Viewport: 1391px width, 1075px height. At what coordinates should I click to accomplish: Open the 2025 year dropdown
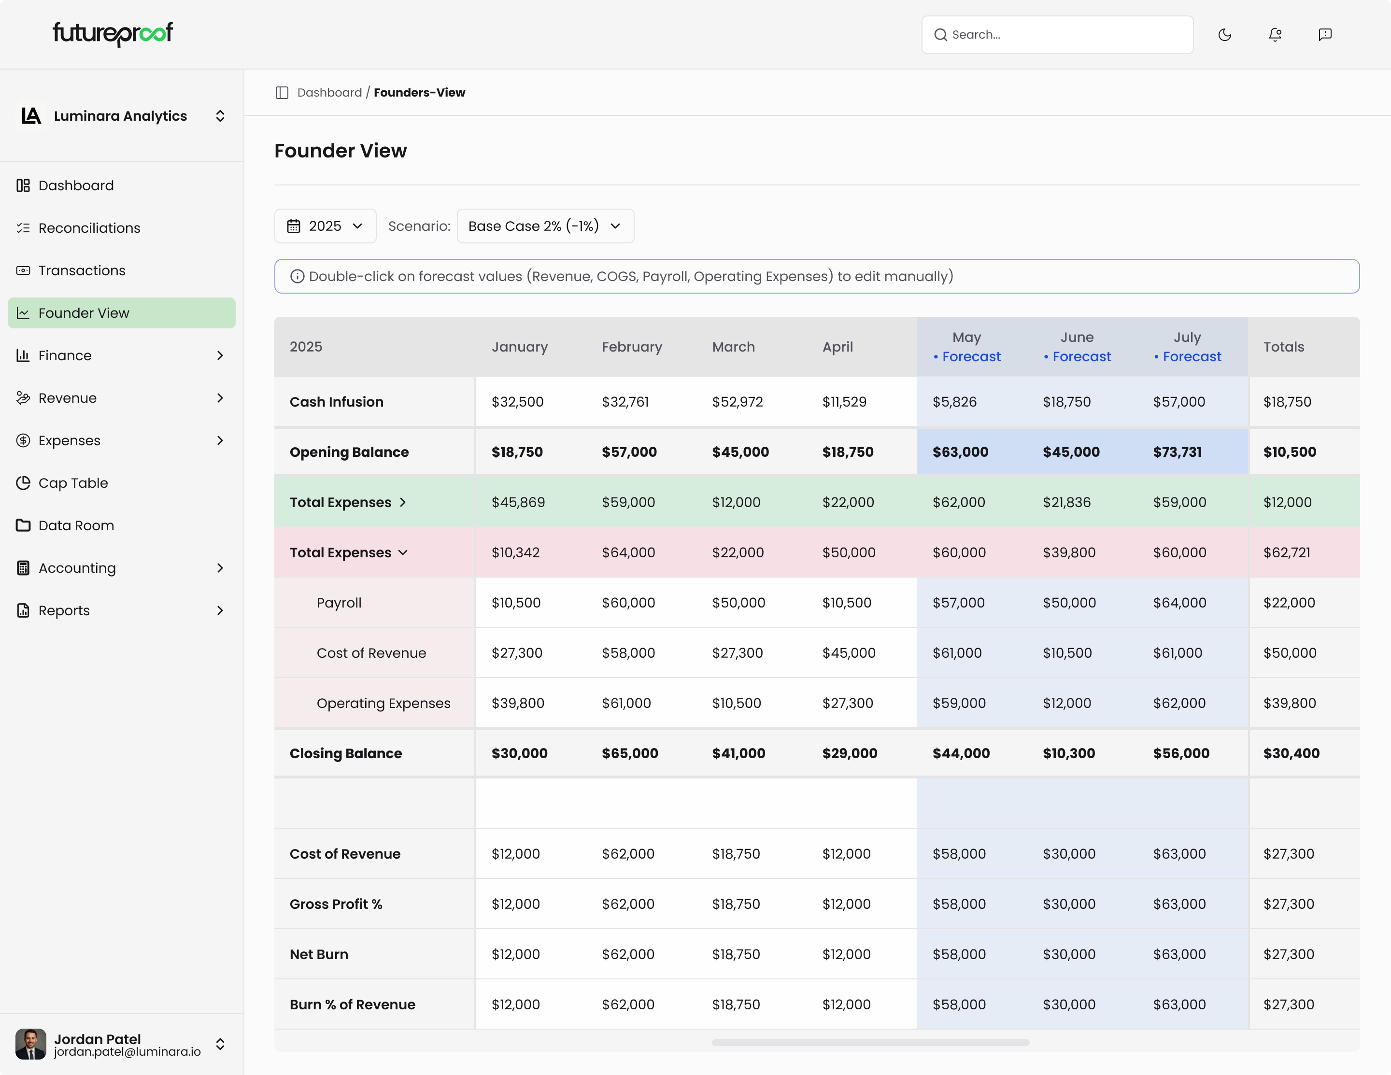pos(325,226)
